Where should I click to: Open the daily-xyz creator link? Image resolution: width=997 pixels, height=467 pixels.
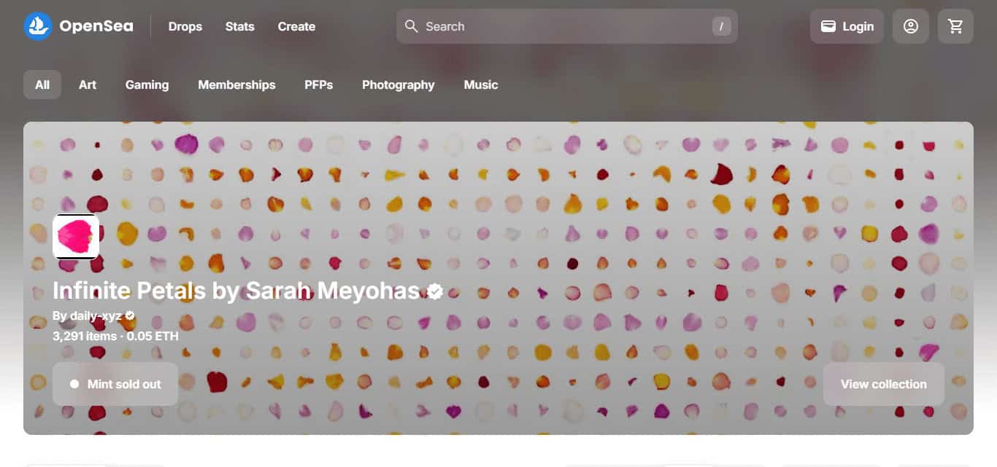tap(96, 316)
